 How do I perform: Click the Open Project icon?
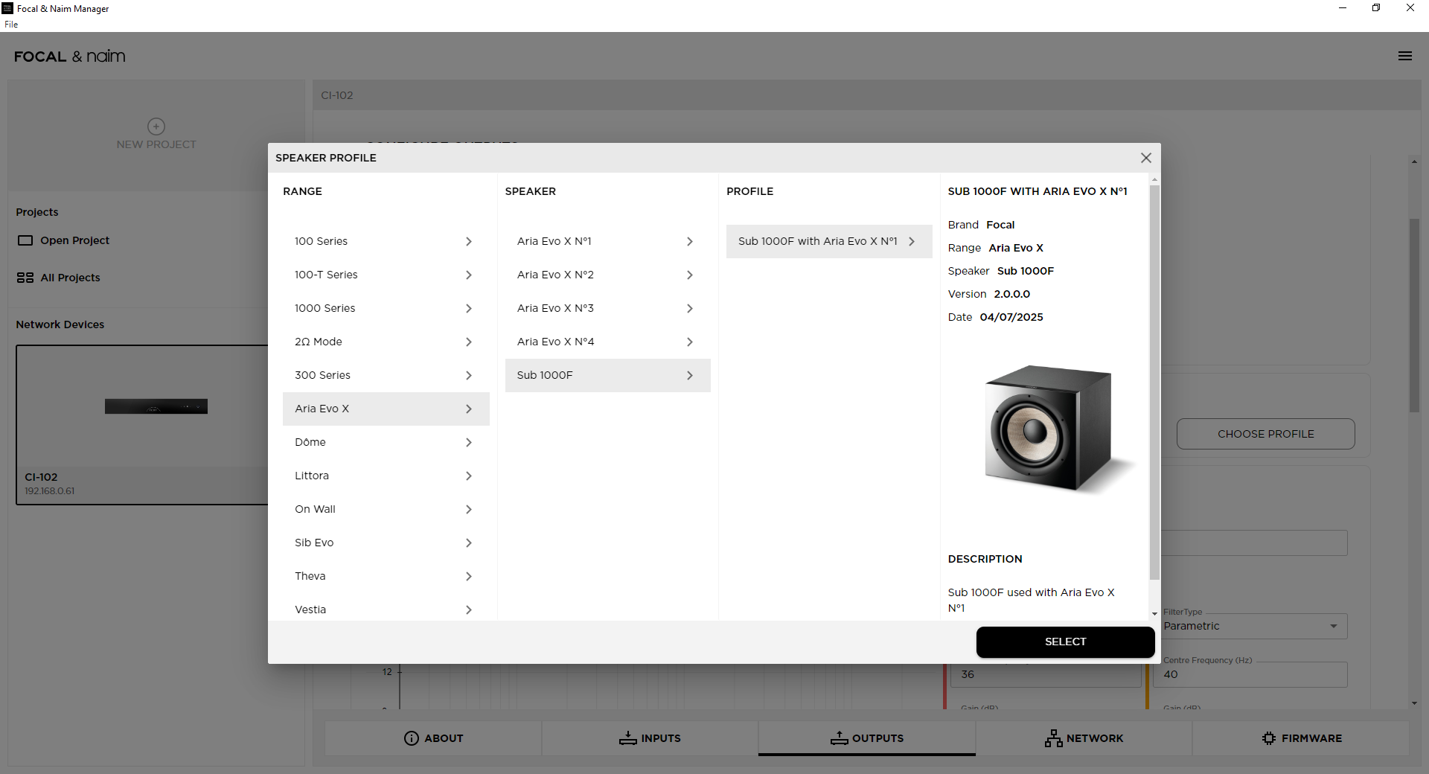[x=25, y=240]
